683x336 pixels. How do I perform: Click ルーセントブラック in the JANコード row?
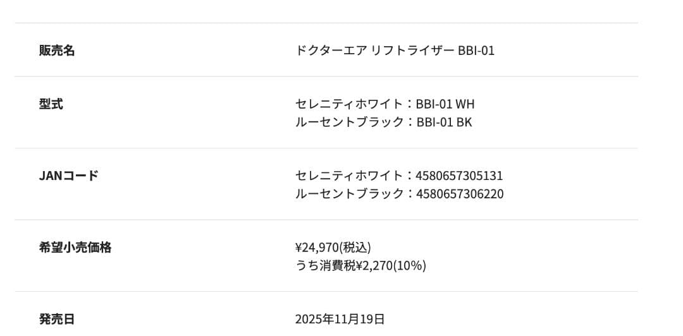pos(349,195)
